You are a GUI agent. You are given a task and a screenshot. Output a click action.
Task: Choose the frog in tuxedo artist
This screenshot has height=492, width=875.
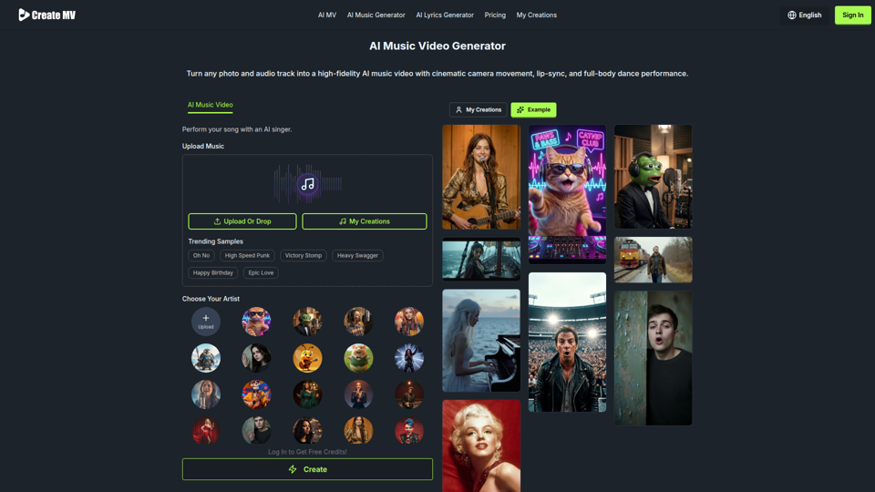click(x=307, y=322)
